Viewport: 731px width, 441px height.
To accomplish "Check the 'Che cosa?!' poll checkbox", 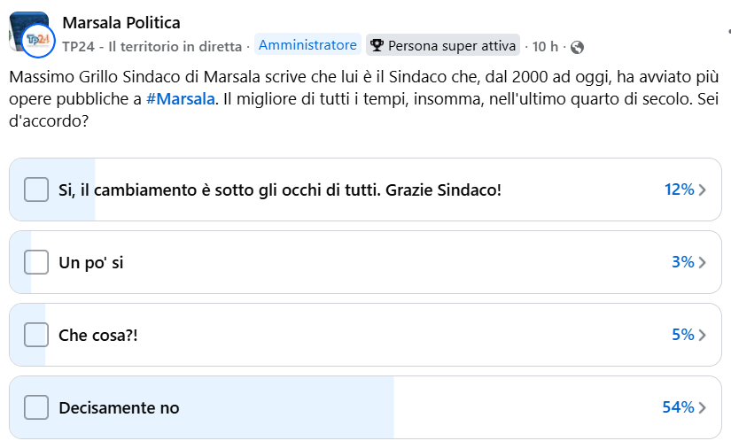I will click(36, 335).
